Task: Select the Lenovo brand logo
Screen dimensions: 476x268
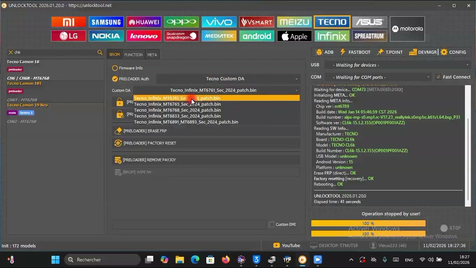Action: pos(144,36)
